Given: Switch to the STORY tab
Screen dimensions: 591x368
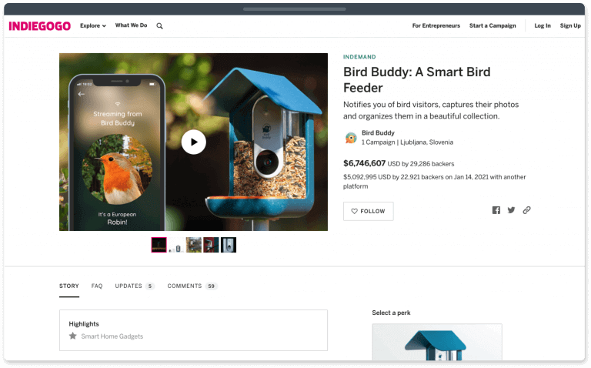Looking at the screenshot, I should coord(69,286).
